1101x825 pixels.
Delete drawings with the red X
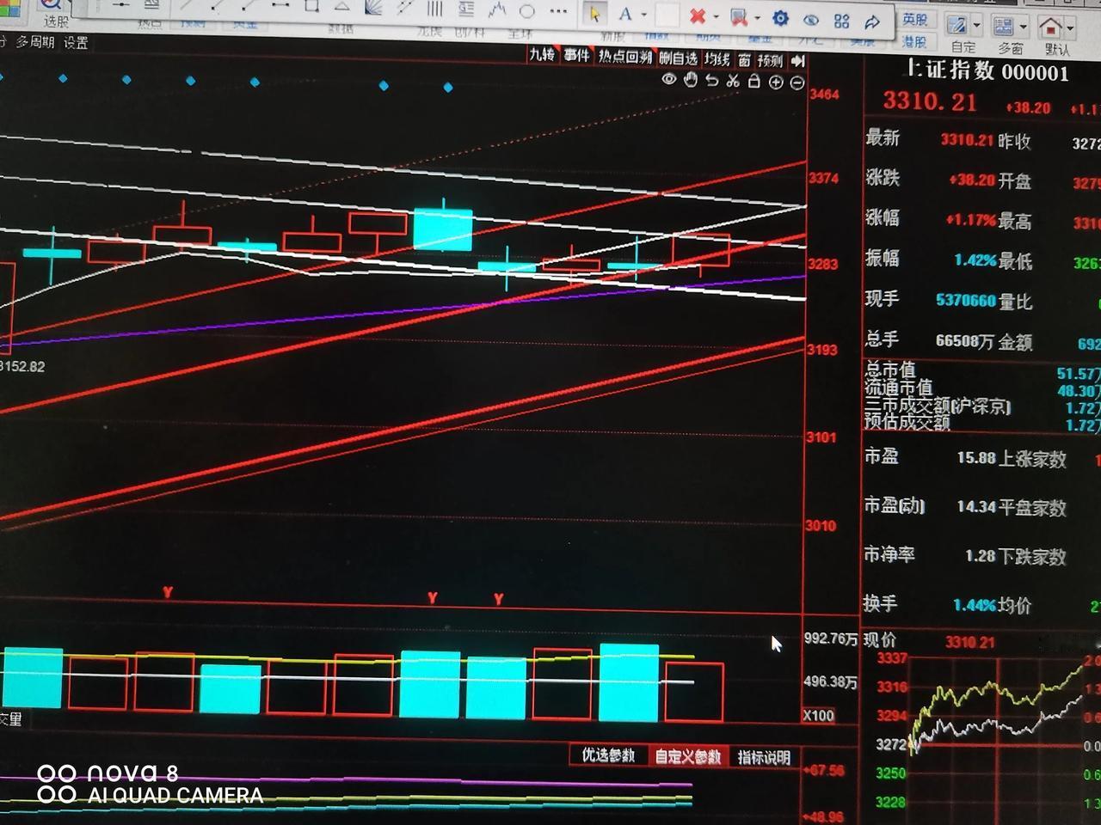pos(698,16)
